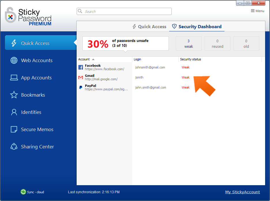Open the My StickyAccount link
270x201 pixels.
pyautogui.click(x=242, y=192)
